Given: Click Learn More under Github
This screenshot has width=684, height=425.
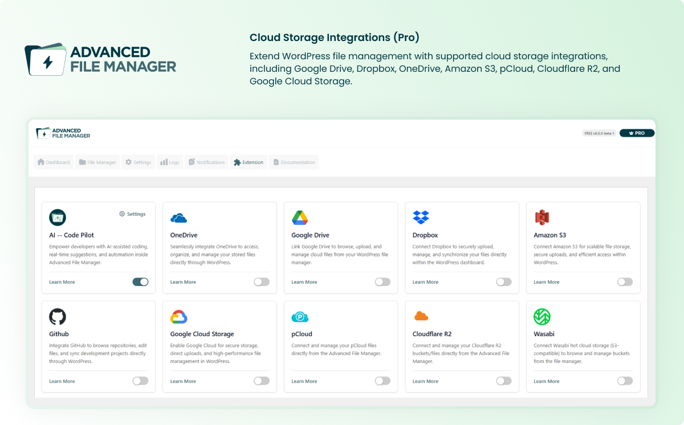Looking at the screenshot, I should click(x=62, y=381).
